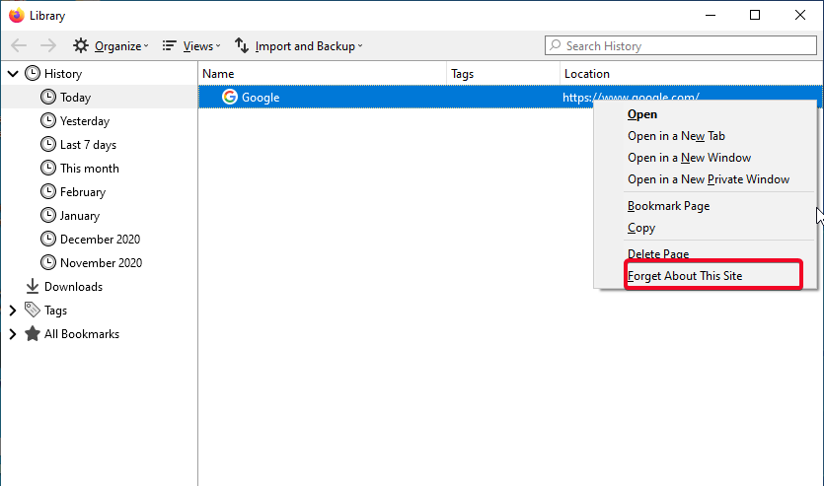
Task: Select Yesterday in history tree
Action: [x=85, y=120]
